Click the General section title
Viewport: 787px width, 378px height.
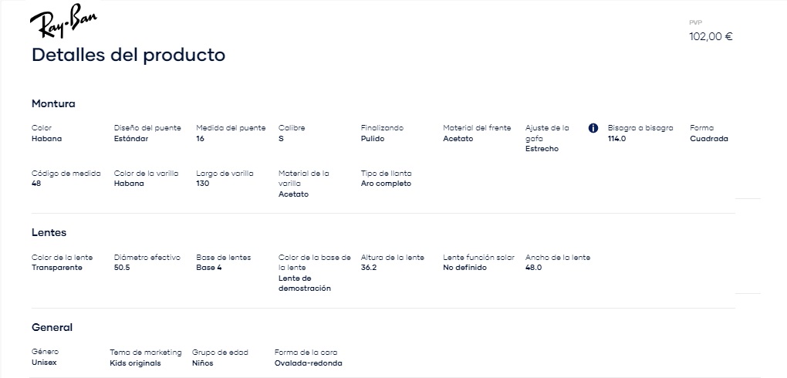coord(52,327)
